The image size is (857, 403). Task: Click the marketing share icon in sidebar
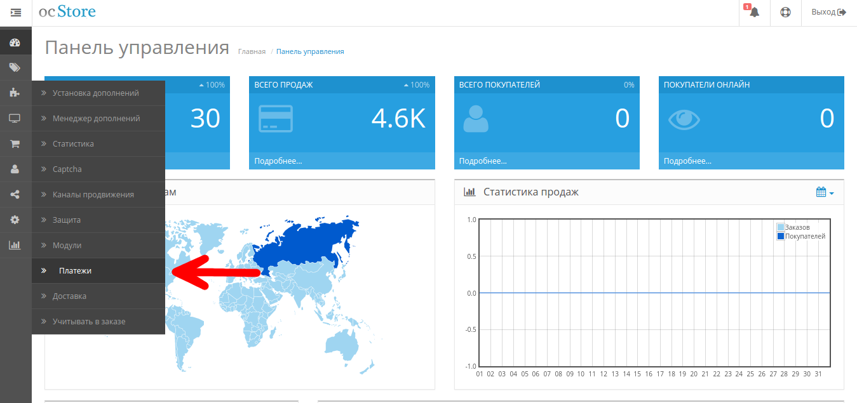[x=15, y=195]
